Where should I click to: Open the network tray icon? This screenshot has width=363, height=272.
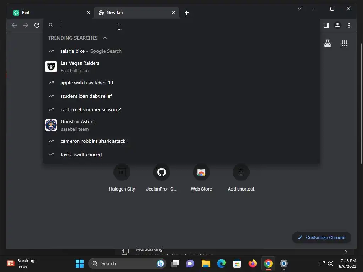[x=322, y=263]
